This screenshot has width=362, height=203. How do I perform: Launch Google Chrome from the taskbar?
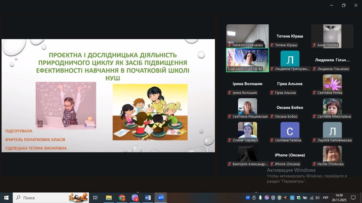[122, 198]
